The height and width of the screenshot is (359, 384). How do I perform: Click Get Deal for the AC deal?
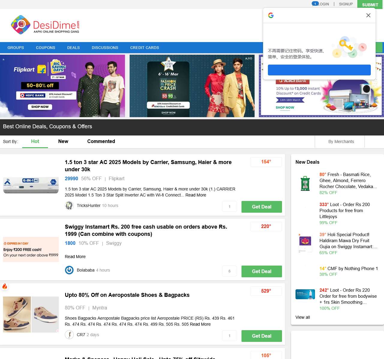[262, 207]
